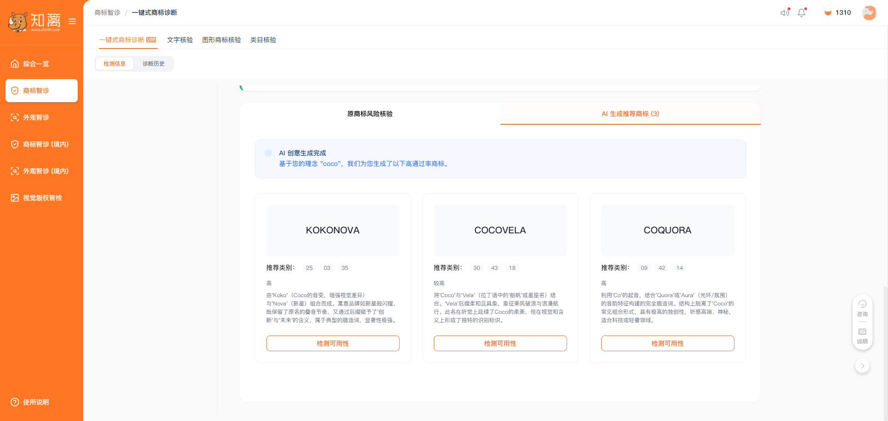
Task: Switch to 类目核验 tab
Action: [x=263, y=40]
